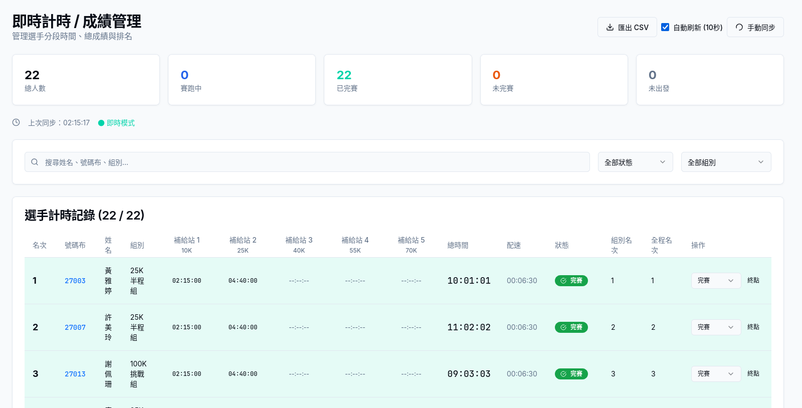Viewport: 802px width, 408px height.
Task: Click the 賽跑中 stat card
Action: coord(242,80)
